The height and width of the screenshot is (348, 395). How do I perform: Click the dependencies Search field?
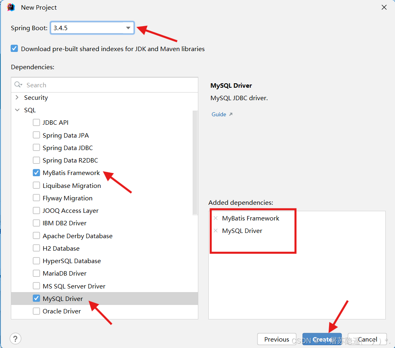[105, 85]
